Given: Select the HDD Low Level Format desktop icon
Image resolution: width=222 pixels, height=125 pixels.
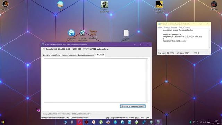Looking at the screenshot, I should pos(83,33).
